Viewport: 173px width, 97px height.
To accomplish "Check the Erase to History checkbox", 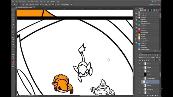I will coord(61,5).
